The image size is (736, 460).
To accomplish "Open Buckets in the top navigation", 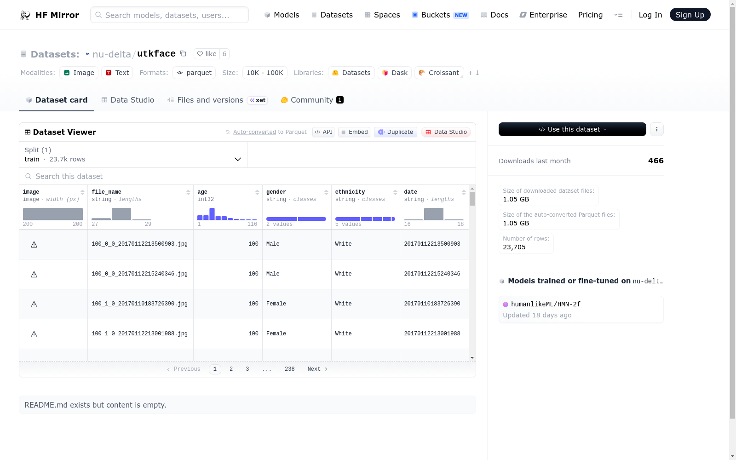I will [440, 15].
